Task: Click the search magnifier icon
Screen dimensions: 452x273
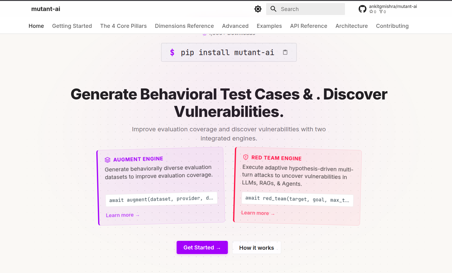Action: click(x=274, y=9)
